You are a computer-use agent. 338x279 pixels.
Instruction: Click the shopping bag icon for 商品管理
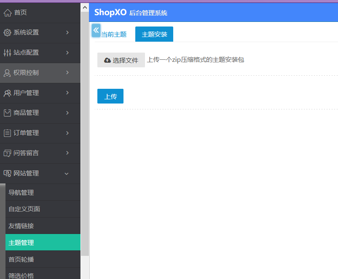tap(7, 113)
